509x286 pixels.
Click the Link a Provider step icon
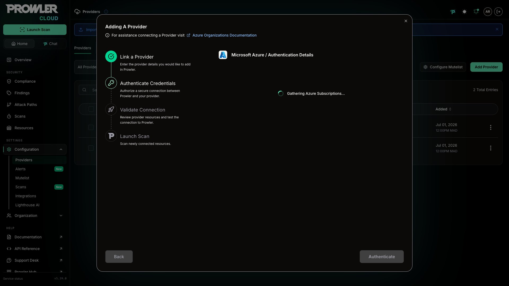click(111, 56)
